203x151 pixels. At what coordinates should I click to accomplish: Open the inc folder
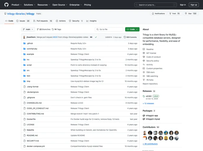[28, 60]
